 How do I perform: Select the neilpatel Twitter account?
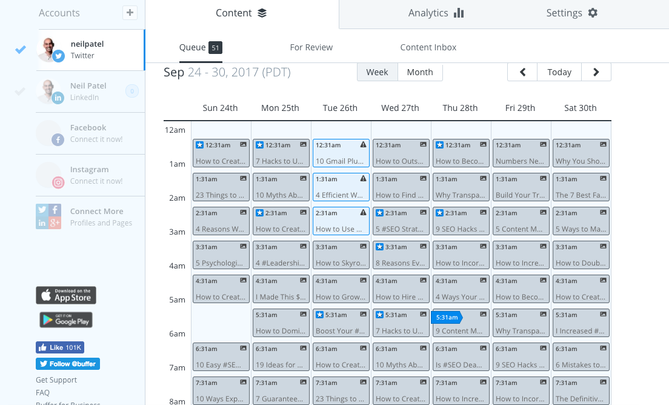[x=90, y=50]
